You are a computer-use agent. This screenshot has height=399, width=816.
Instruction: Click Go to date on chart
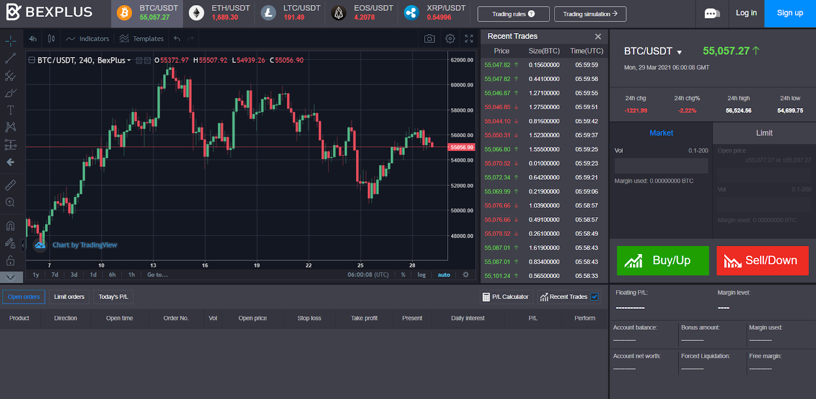[158, 275]
